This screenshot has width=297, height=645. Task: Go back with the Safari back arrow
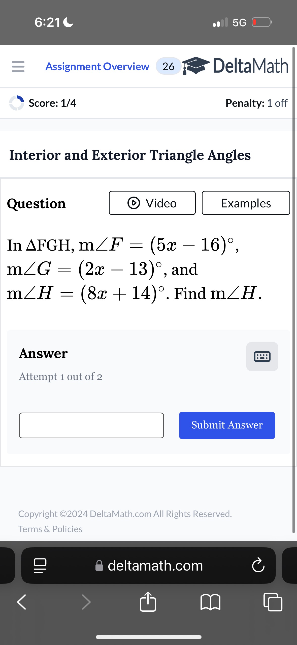coord(22,602)
